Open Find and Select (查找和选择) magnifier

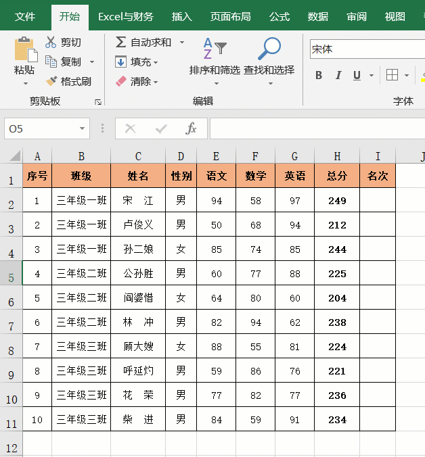point(269,49)
